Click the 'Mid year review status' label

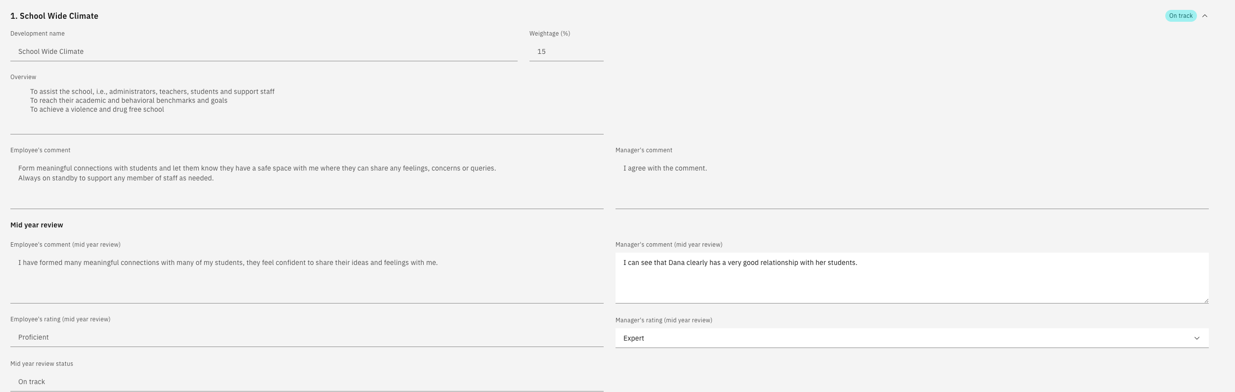click(42, 364)
